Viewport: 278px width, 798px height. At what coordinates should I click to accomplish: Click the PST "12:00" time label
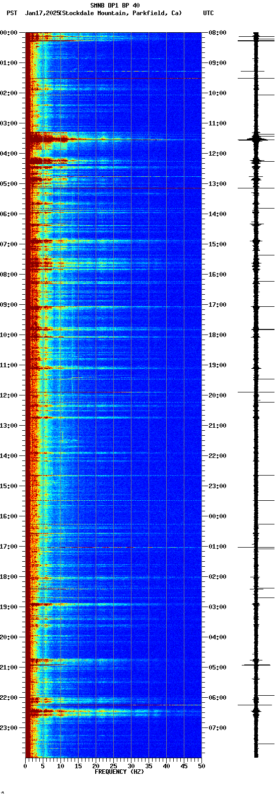(9, 395)
